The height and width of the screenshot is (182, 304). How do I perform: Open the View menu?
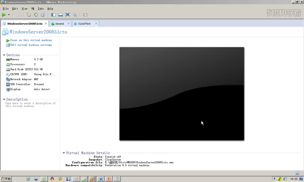pyautogui.click(x=24, y=9)
